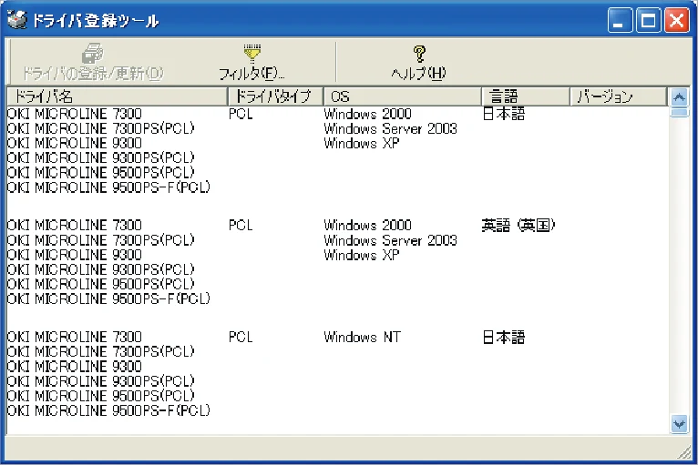This screenshot has height=465, width=698.
Task: Select PCL type in the first driver group
Action: 241,114
